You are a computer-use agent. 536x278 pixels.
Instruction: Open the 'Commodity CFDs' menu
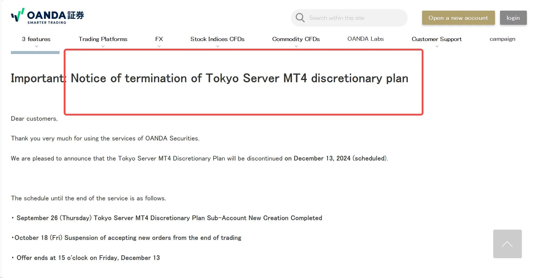296,39
